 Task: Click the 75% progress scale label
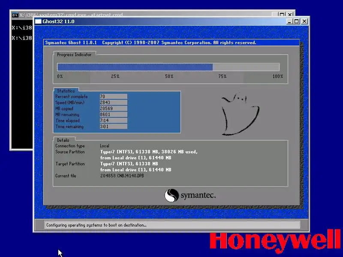tap(222, 76)
